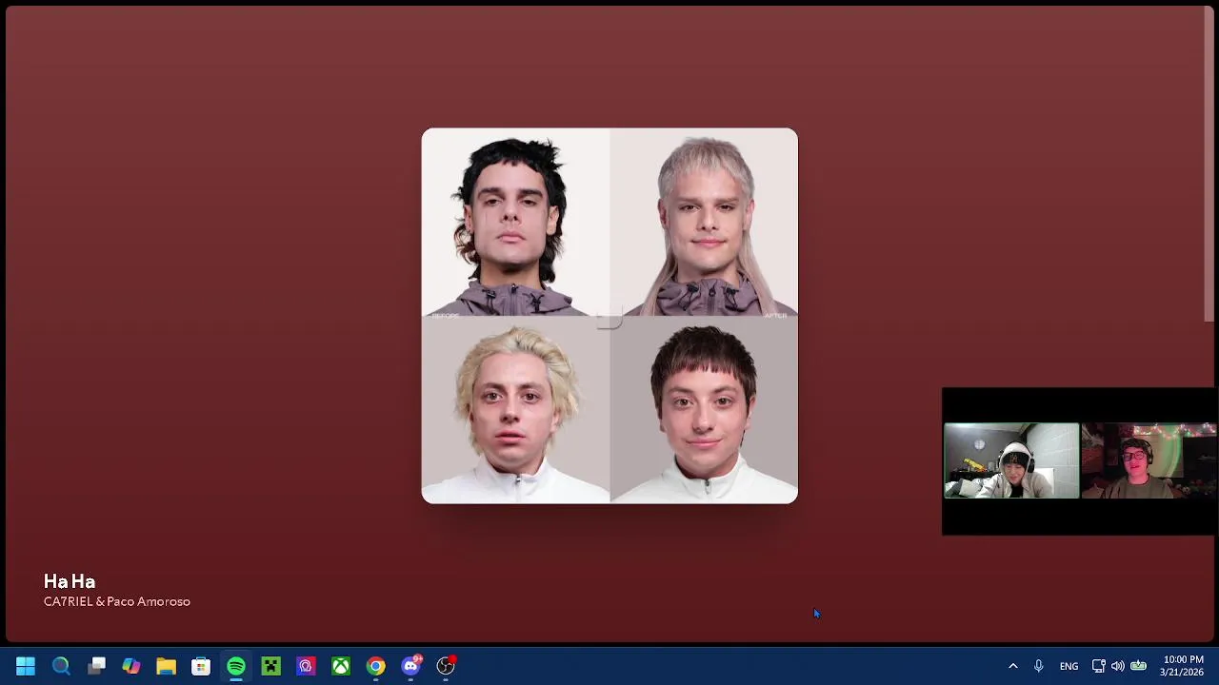Click artist name "CA7RIEL & Paco Amoroso"
1219x685 pixels.
117,601
